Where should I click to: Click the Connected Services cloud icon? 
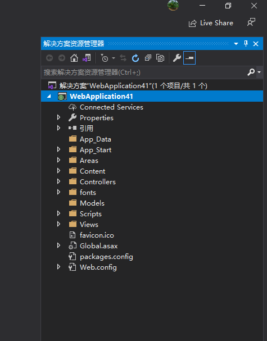point(73,107)
